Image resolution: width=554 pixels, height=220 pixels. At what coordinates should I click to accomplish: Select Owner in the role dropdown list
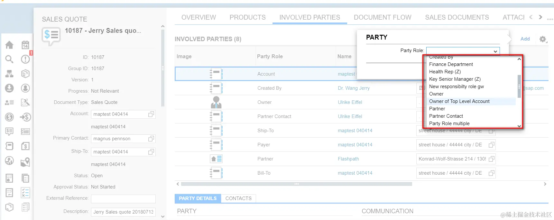point(436,94)
